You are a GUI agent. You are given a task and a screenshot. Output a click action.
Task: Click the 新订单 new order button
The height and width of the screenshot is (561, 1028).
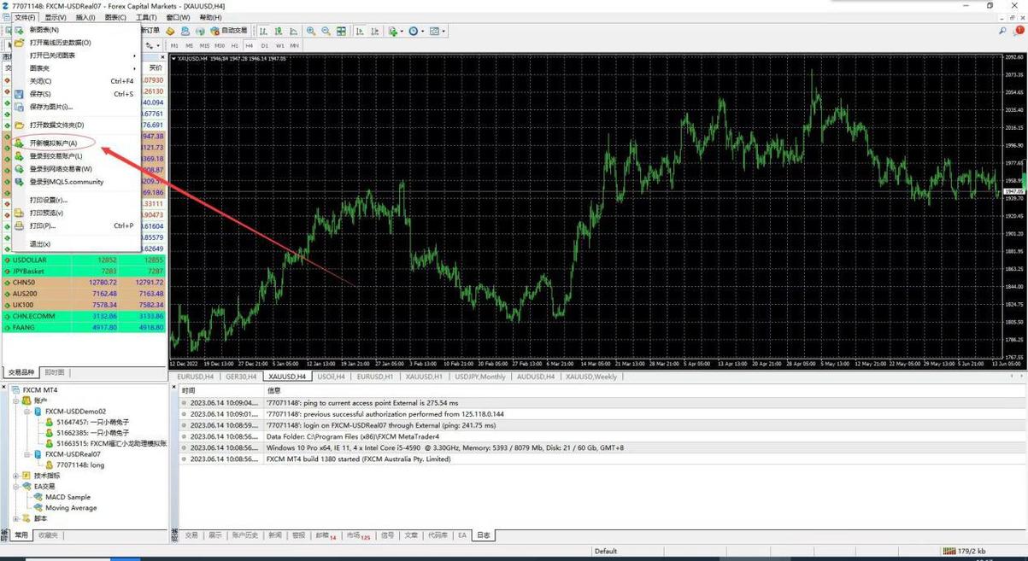pyautogui.click(x=150, y=31)
